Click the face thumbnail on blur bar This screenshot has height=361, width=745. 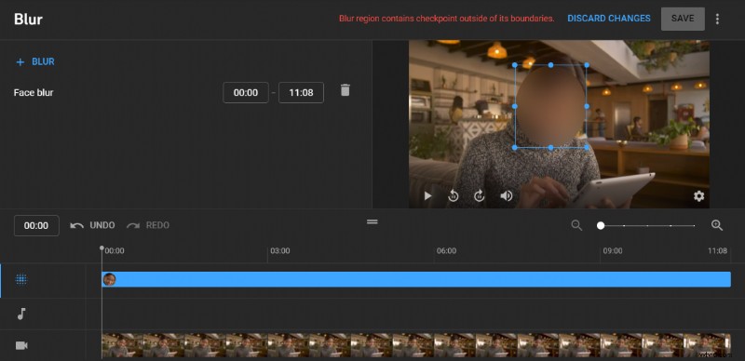pyautogui.click(x=109, y=279)
